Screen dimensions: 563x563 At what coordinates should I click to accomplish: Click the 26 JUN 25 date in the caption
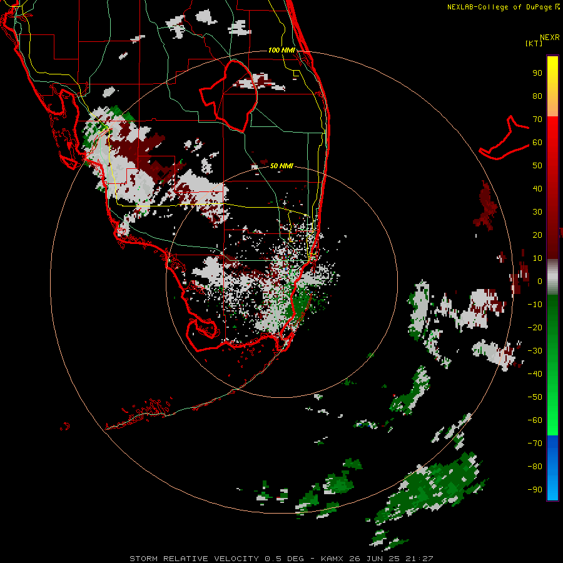(375, 559)
